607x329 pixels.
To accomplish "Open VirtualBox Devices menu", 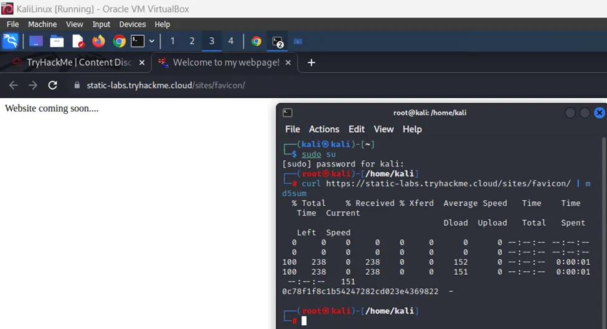I will (133, 24).
